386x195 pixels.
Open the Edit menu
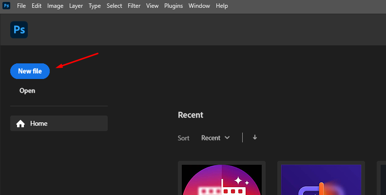(37, 6)
